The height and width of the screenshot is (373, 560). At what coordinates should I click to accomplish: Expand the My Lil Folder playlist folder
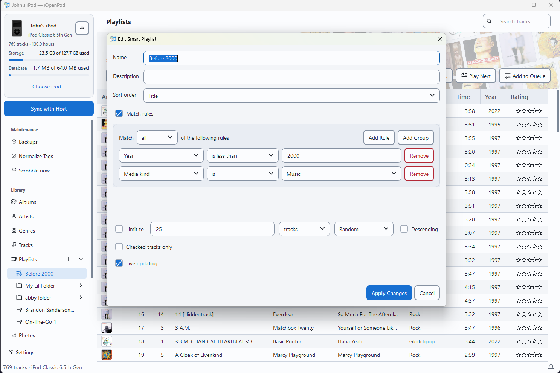(x=81, y=286)
